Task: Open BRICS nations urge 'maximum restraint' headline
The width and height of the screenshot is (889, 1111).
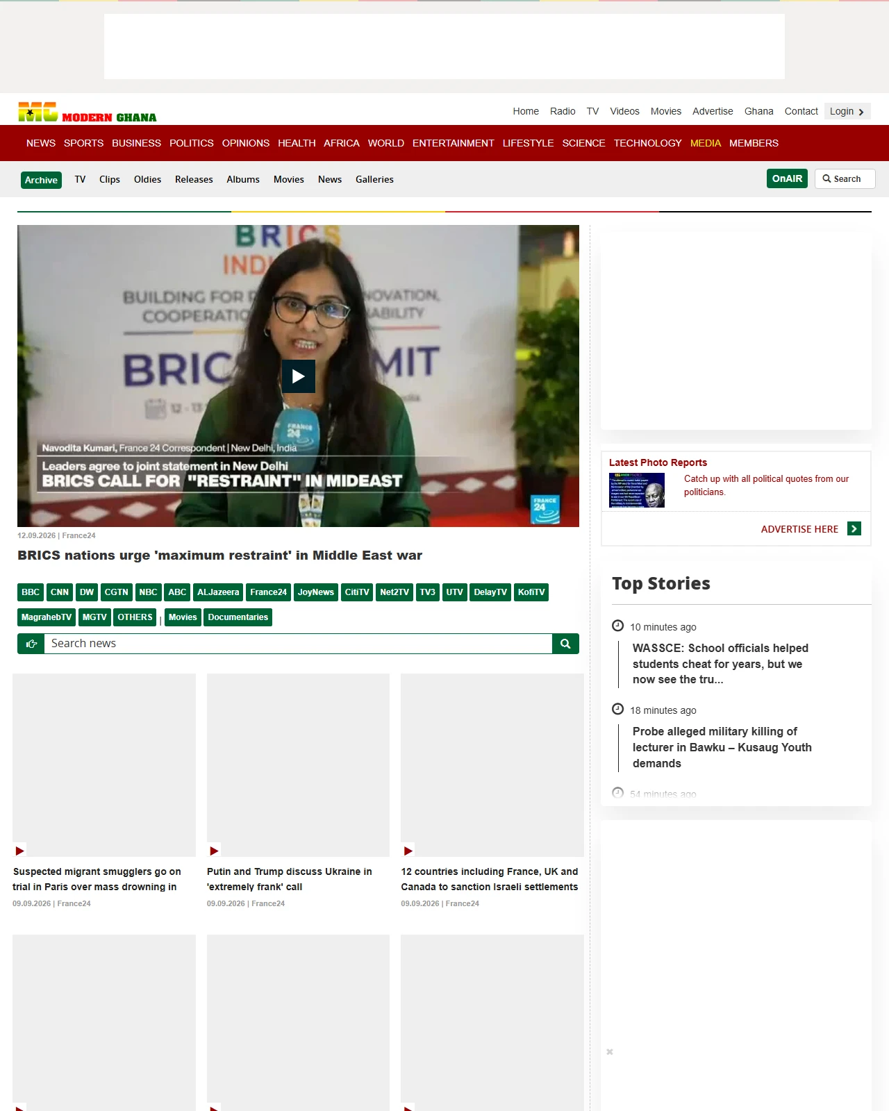Action: pyautogui.click(x=219, y=555)
